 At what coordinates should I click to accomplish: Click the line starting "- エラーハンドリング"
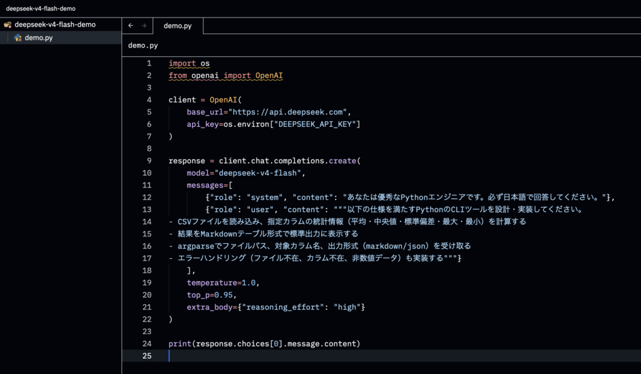pyautogui.click(x=315, y=258)
